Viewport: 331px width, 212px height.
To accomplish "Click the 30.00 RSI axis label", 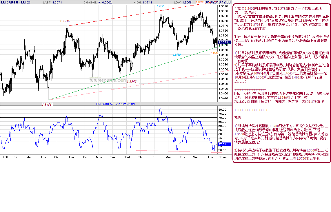I will [222, 150].
